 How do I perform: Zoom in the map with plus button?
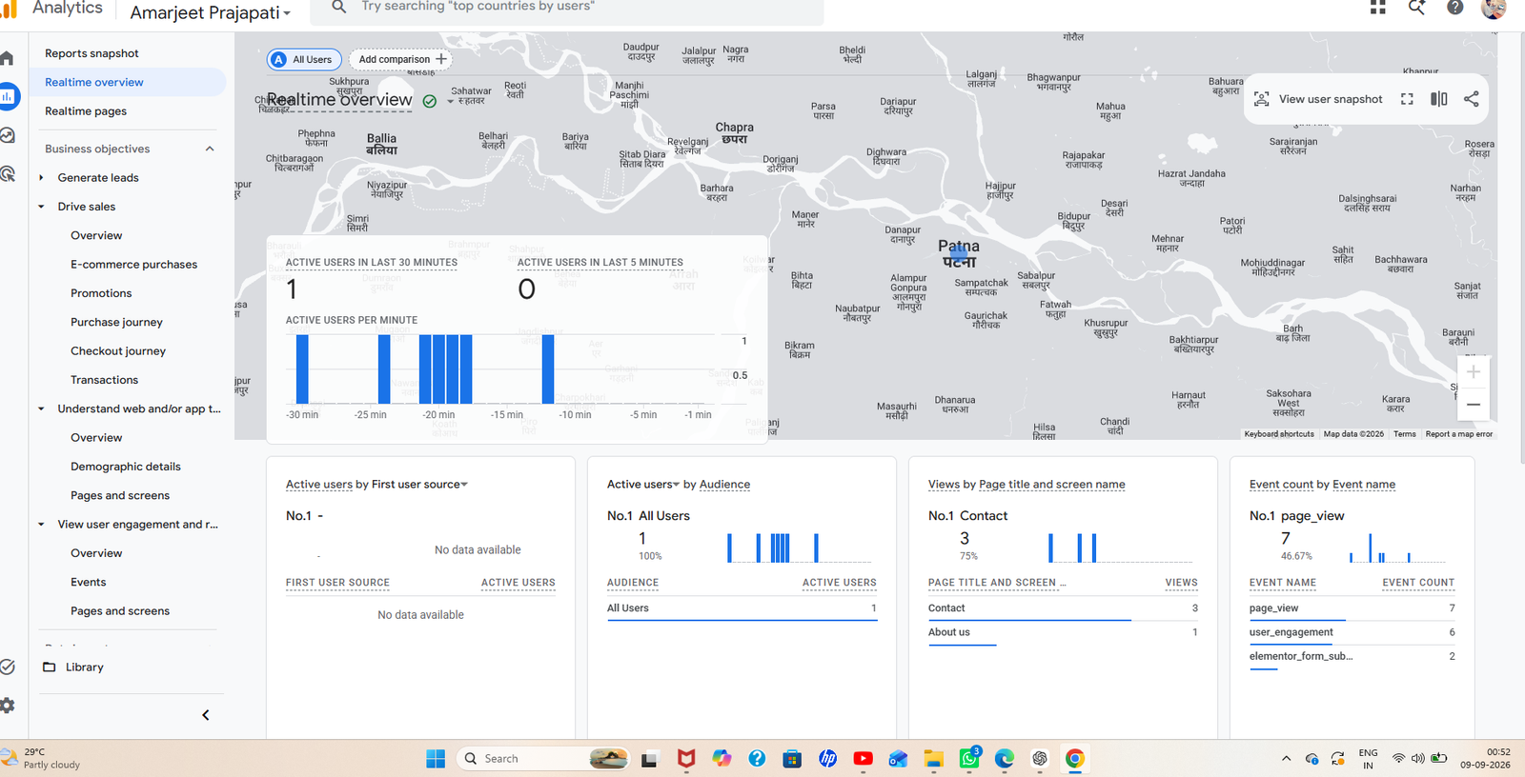[x=1474, y=372]
